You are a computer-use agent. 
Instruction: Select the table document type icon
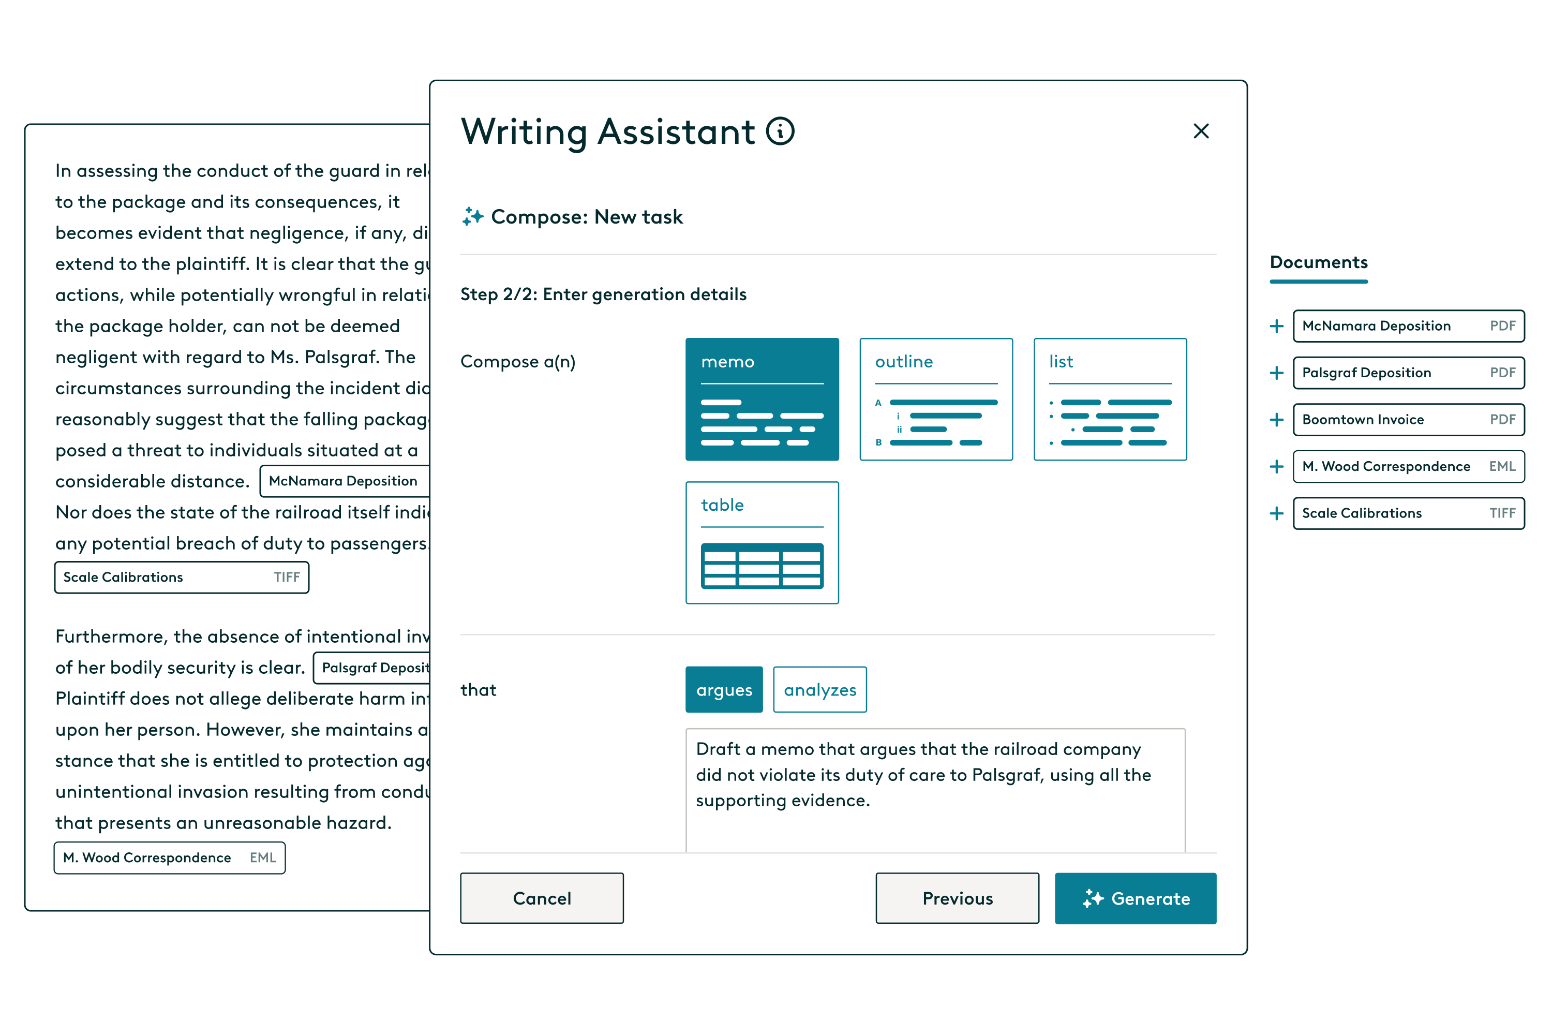pos(763,543)
